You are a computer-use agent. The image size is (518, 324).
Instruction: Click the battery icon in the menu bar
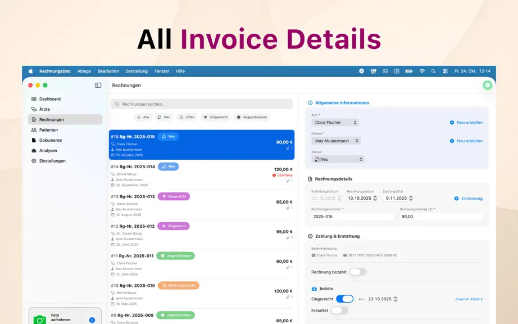[x=409, y=71]
